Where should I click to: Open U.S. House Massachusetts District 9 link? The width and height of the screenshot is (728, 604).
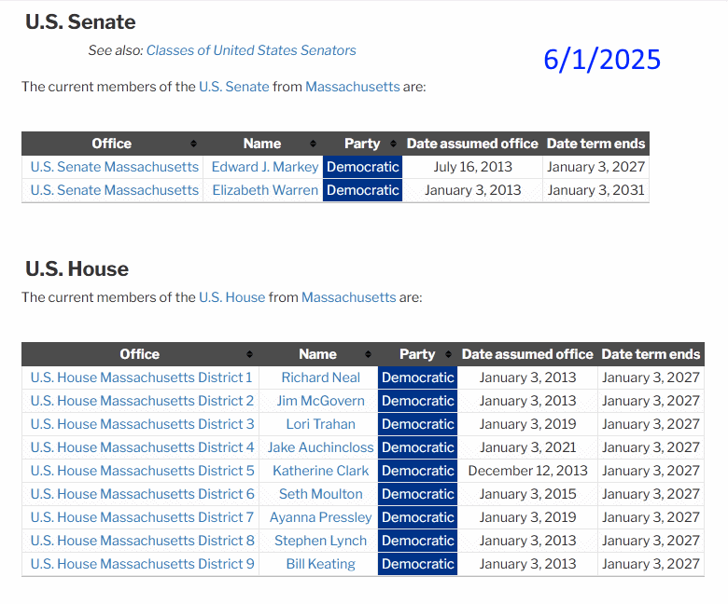pos(143,564)
